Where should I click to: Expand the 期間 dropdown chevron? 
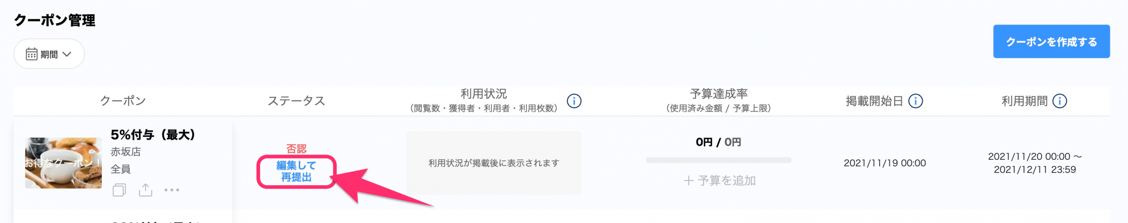67,54
